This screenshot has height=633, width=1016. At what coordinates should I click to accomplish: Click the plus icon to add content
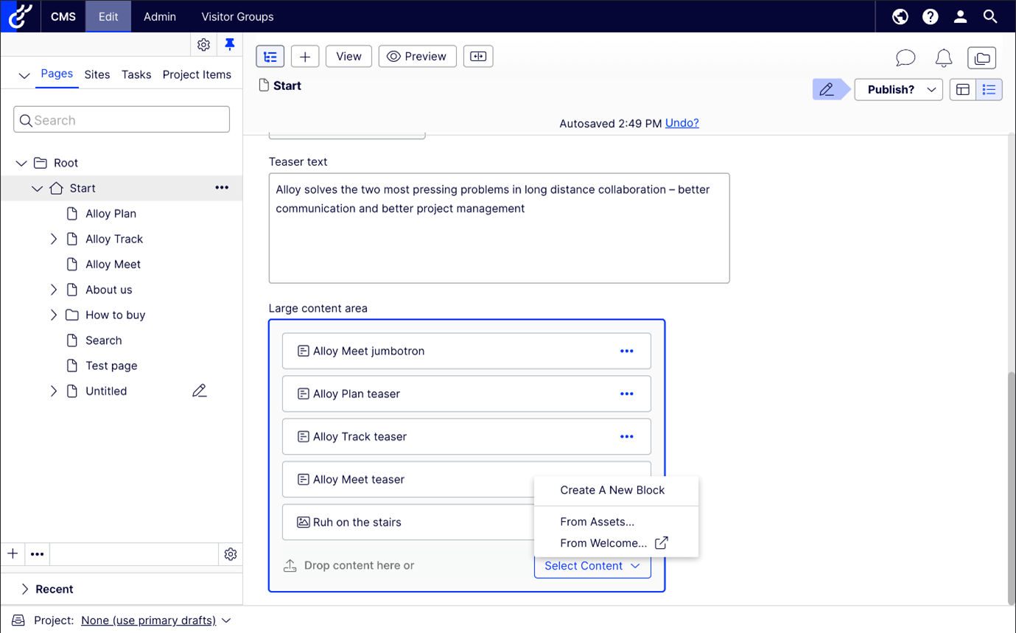[305, 57]
